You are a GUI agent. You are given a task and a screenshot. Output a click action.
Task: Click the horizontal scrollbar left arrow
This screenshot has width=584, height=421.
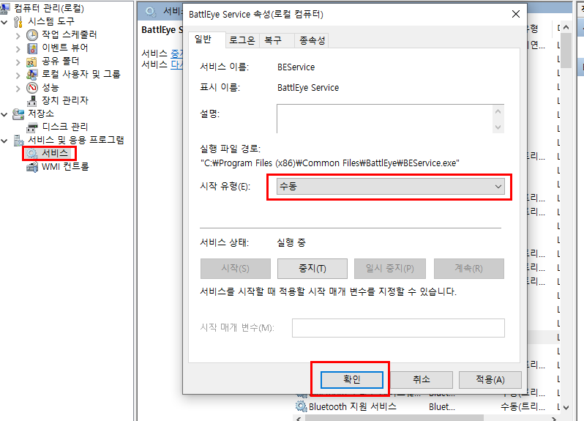click(x=299, y=419)
